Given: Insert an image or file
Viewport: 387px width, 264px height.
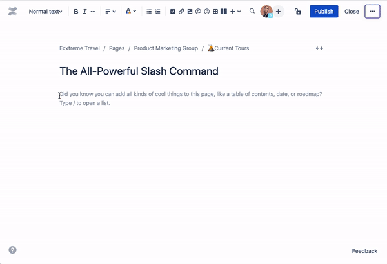Looking at the screenshot, I should (190, 12).
